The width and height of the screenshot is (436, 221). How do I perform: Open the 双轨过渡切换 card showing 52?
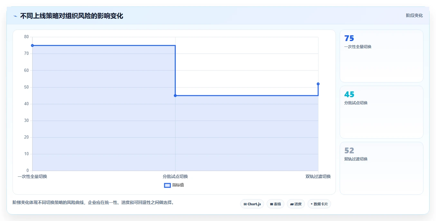point(382,168)
